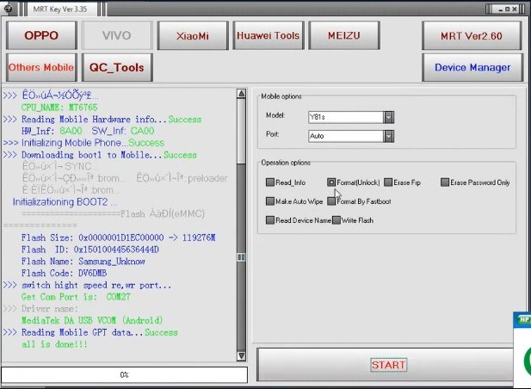Click the Flash ID log line
Viewport: 531px width, 389px height.
(x=90, y=250)
